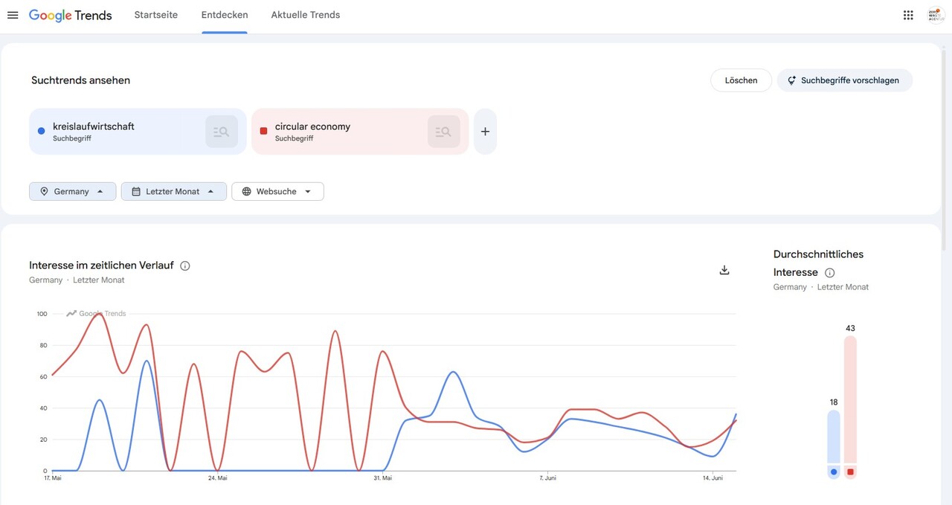The image size is (952, 505).
Task: Select the Entdecken tab
Action: tap(225, 15)
